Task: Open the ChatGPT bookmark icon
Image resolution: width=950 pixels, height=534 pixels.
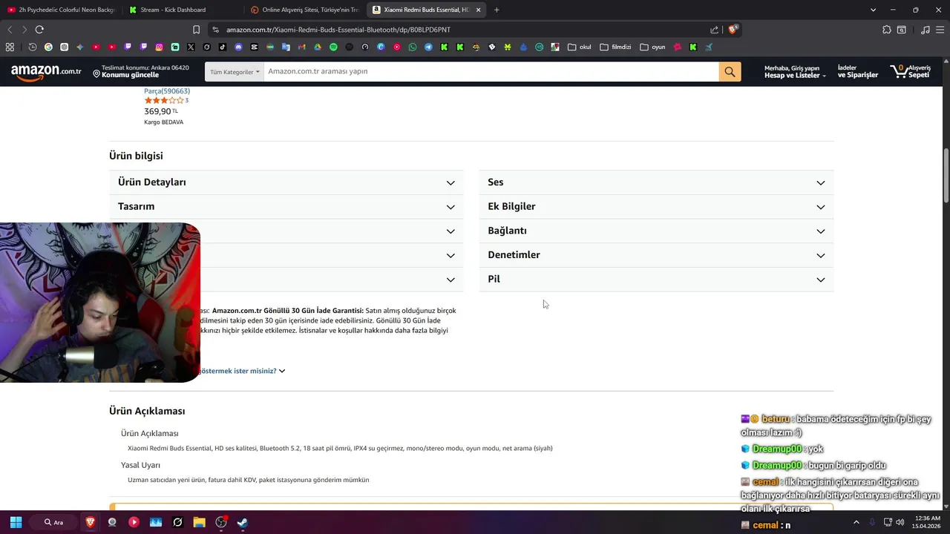Action: click(64, 47)
